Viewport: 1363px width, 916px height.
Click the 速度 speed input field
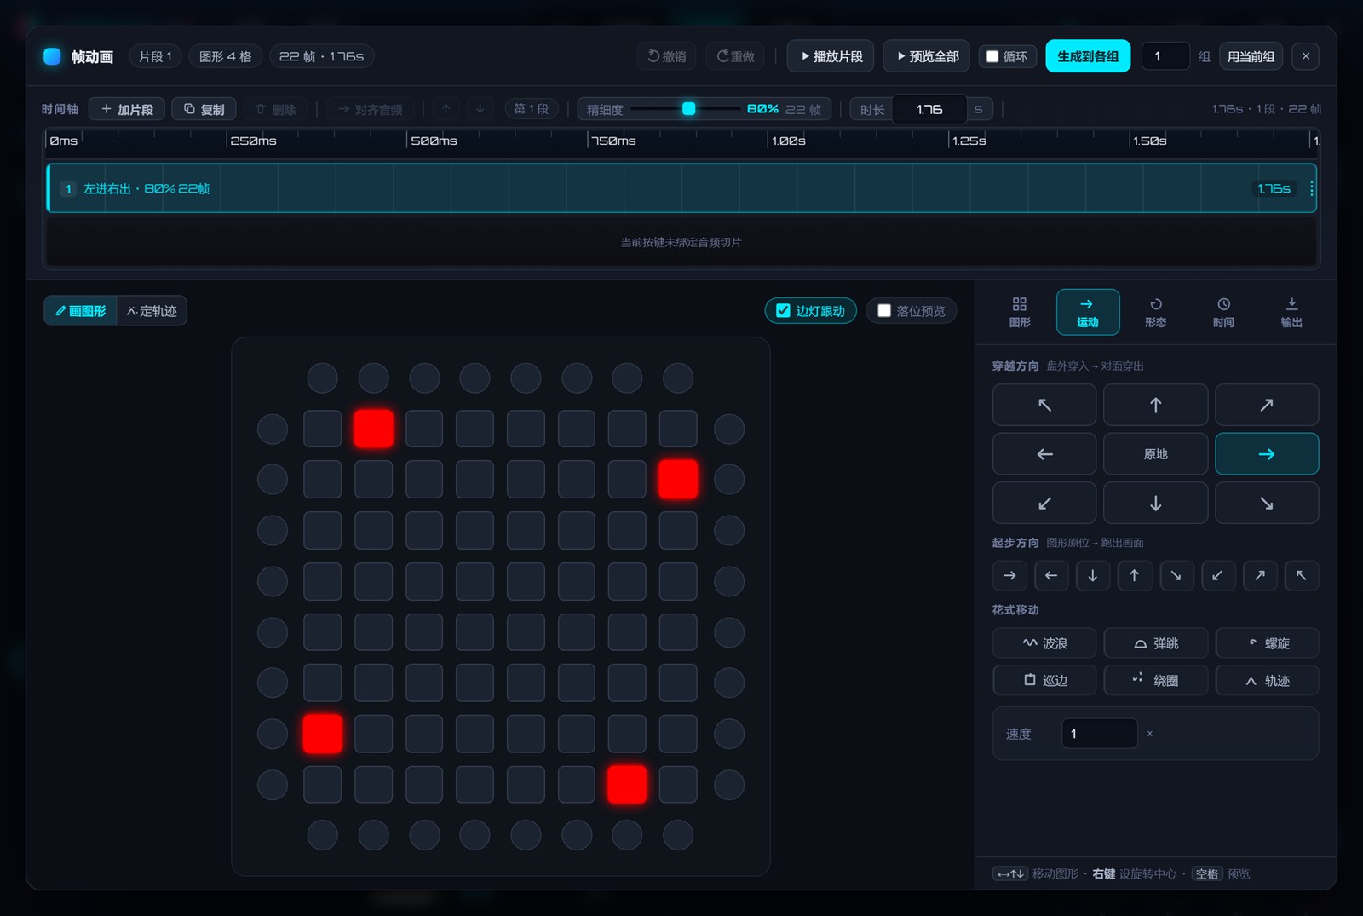[x=1100, y=734]
